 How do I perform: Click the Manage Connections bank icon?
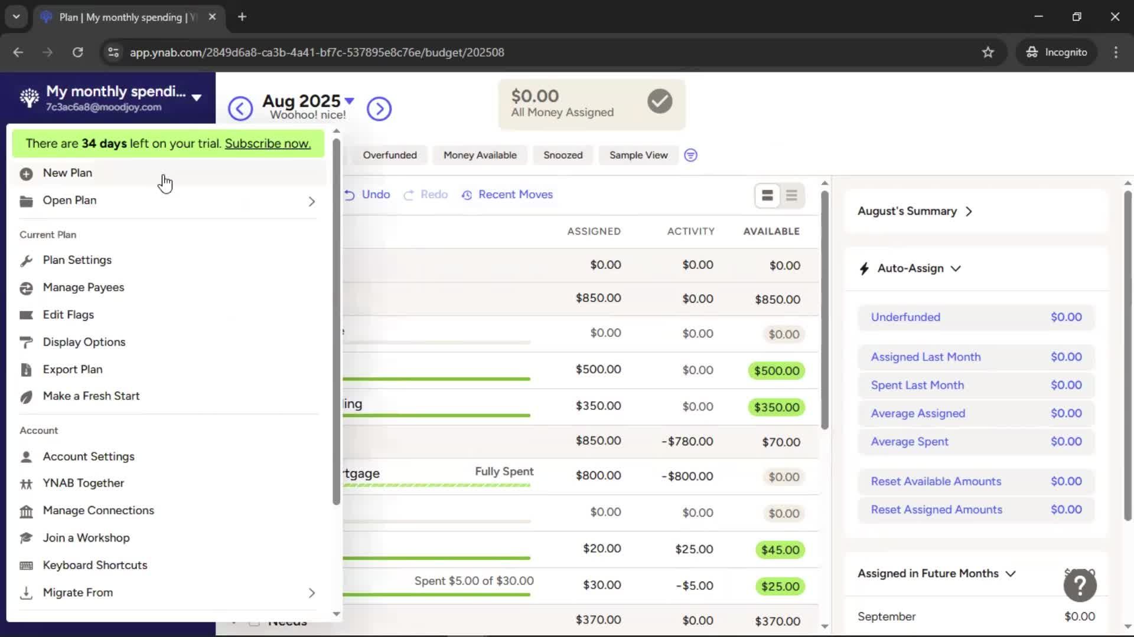26,511
